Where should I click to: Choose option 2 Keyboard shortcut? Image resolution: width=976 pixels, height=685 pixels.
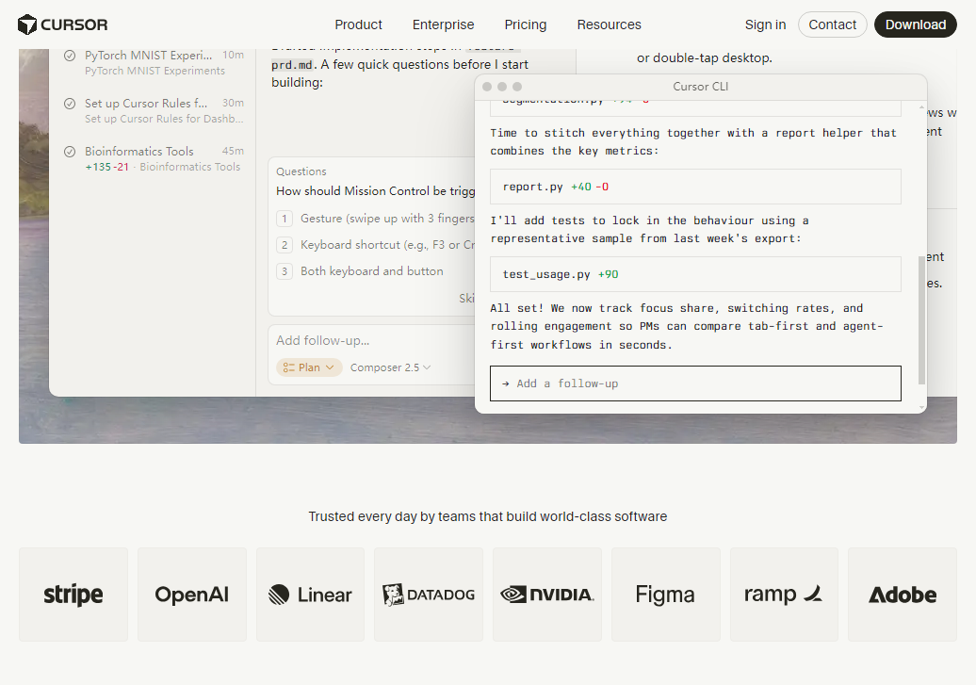click(x=375, y=245)
